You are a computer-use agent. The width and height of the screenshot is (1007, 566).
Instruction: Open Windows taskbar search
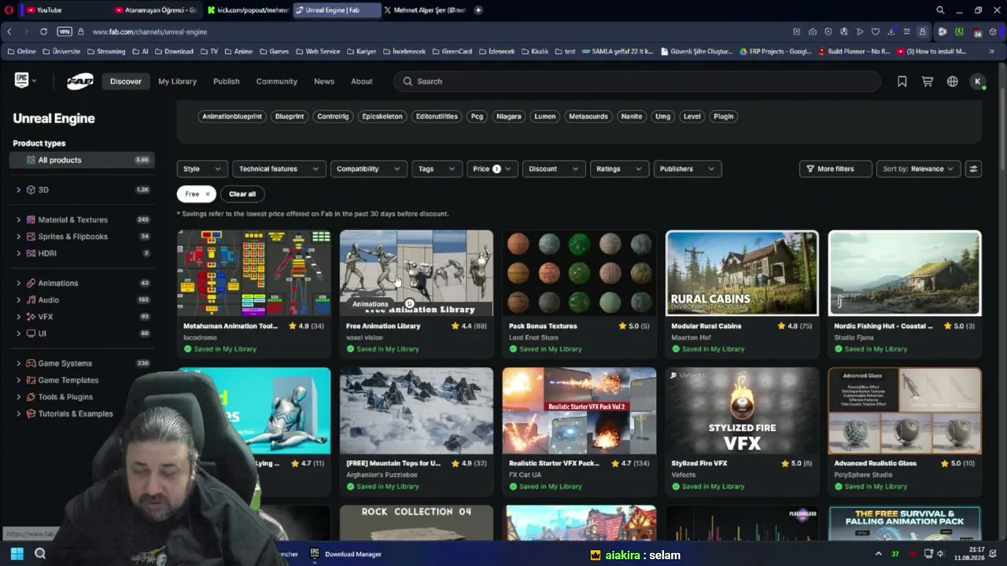40,553
